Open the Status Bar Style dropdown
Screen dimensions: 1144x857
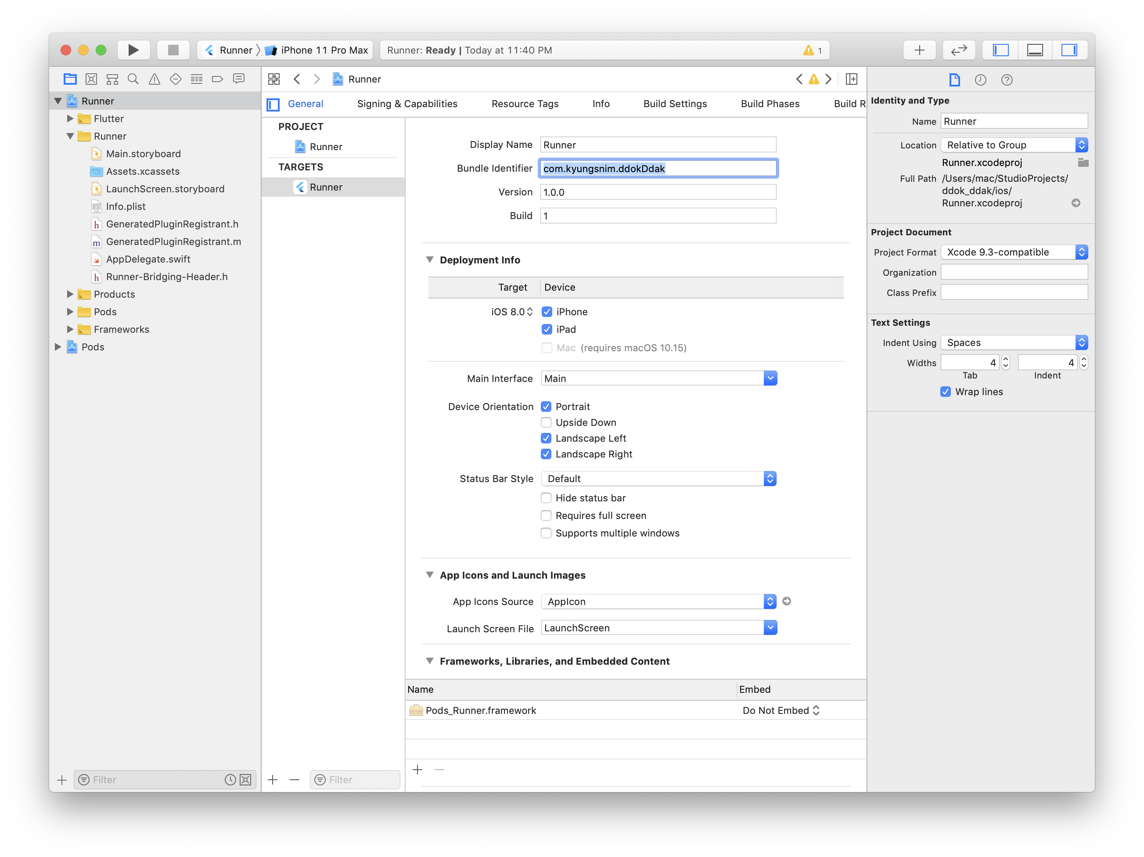tap(658, 479)
